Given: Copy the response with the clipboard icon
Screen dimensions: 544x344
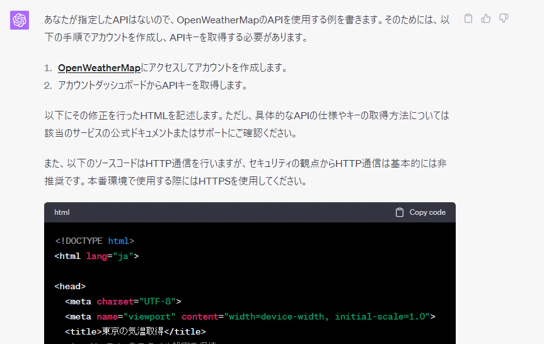Looking at the screenshot, I should pos(468,18).
